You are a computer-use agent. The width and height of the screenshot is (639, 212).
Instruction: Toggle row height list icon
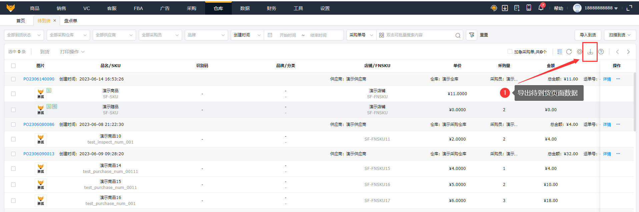[x=560, y=52]
